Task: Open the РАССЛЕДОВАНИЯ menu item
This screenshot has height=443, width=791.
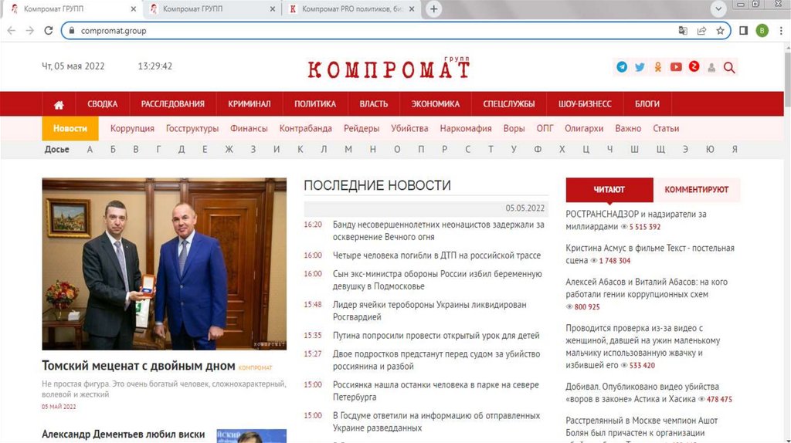Action: pos(172,104)
